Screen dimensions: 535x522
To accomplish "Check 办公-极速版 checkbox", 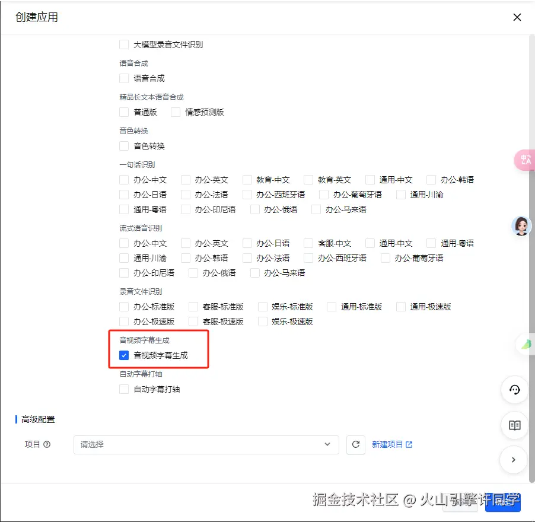I will pyautogui.click(x=124, y=322).
